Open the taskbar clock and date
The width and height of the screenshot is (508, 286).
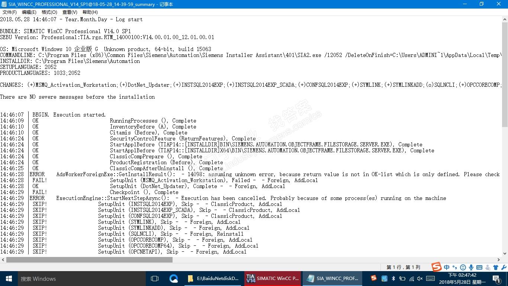tap(462, 279)
